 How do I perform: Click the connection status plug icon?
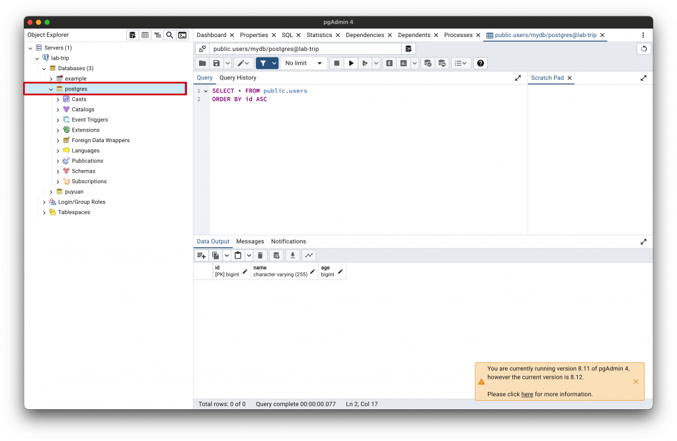[202, 49]
